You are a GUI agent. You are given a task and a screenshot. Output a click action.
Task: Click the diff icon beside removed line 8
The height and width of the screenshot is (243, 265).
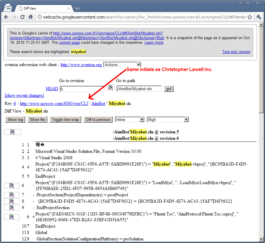click(x=12, y=201)
